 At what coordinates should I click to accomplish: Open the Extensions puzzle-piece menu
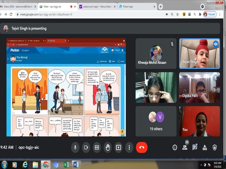click(x=200, y=14)
